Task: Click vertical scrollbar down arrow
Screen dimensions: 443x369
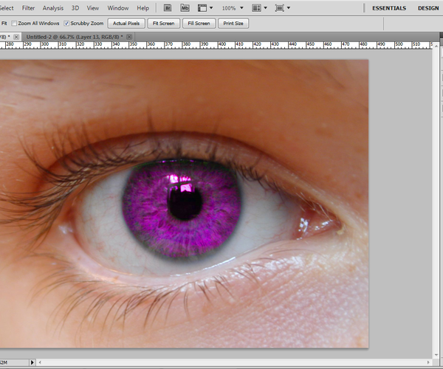Action: click(x=436, y=355)
